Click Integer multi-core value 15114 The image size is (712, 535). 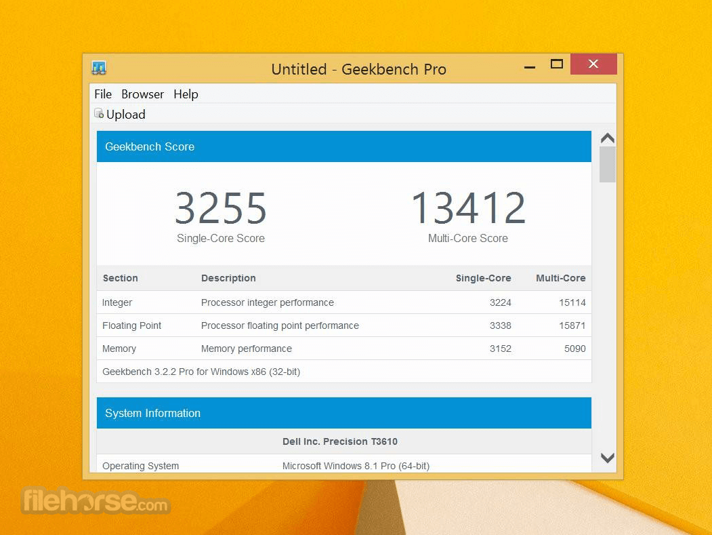point(572,302)
